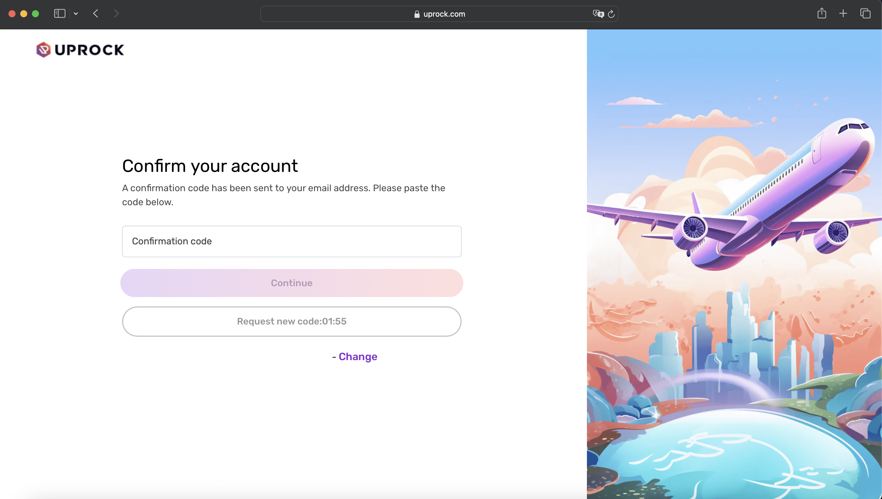Click the UpRock logo icon

point(44,50)
